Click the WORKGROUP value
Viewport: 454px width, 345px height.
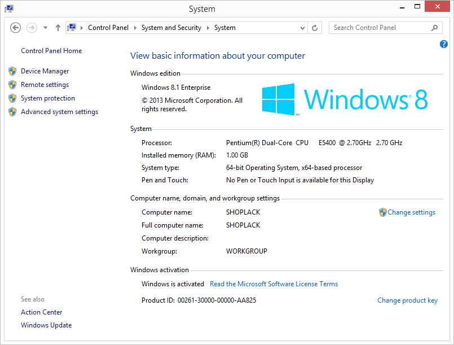(246, 251)
